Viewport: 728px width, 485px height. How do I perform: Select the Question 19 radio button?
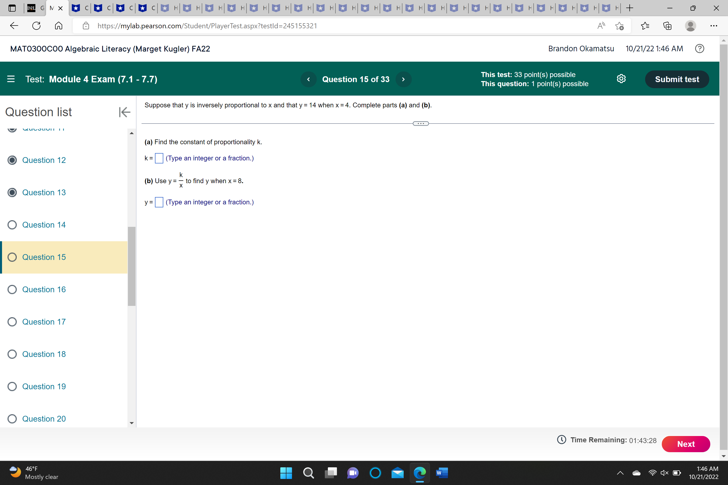click(12, 386)
